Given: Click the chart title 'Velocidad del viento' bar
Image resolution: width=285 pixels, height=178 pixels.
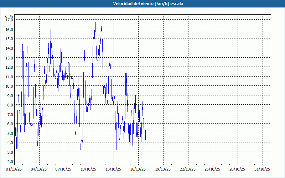Looking at the screenshot, I should (142, 4).
